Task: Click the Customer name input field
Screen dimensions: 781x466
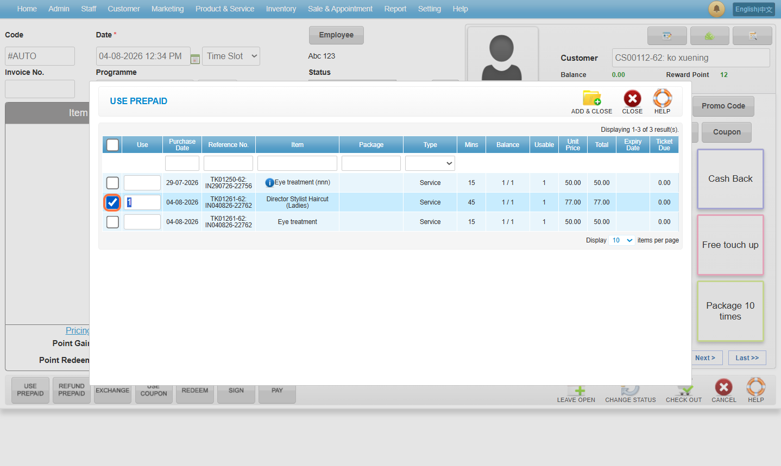Action: point(691,58)
